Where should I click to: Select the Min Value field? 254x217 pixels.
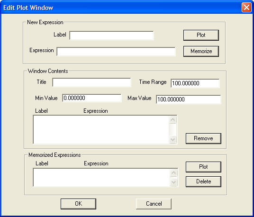(x=91, y=98)
